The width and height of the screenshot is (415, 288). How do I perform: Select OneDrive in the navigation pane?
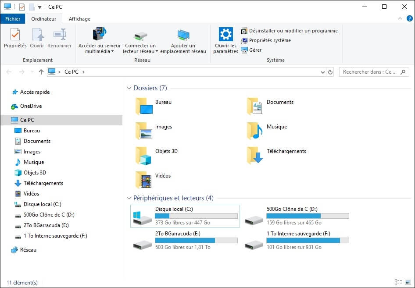(30, 106)
